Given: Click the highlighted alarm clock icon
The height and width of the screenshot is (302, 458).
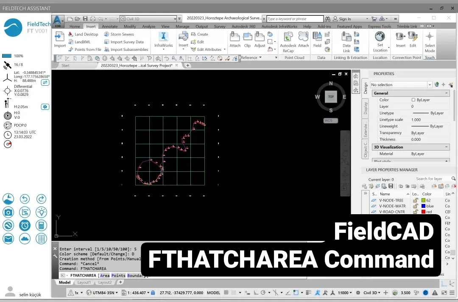Looking at the screenshot, I should pyautogui.click(x=25, y=226).
